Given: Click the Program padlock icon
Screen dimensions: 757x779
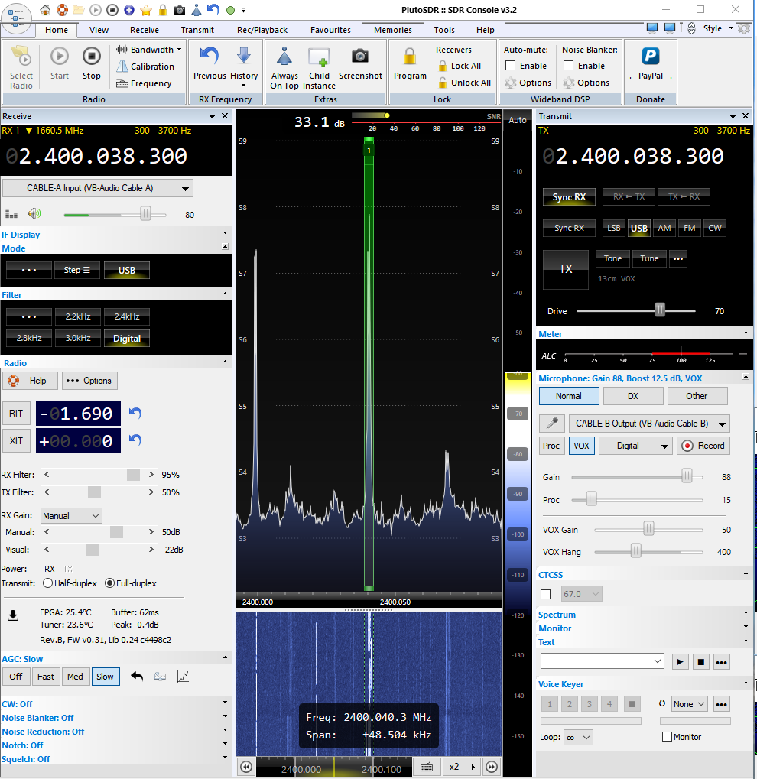Looking at the screenshot, I should 410,57.
